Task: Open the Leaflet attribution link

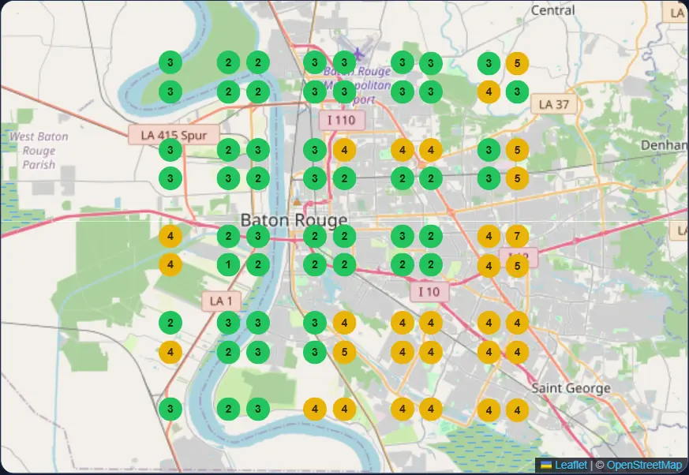Action: point(571,465)
